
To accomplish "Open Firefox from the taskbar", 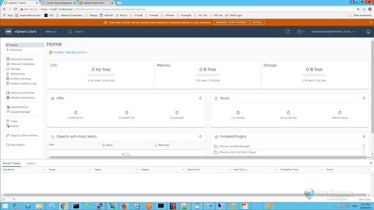I will [124, 206].
